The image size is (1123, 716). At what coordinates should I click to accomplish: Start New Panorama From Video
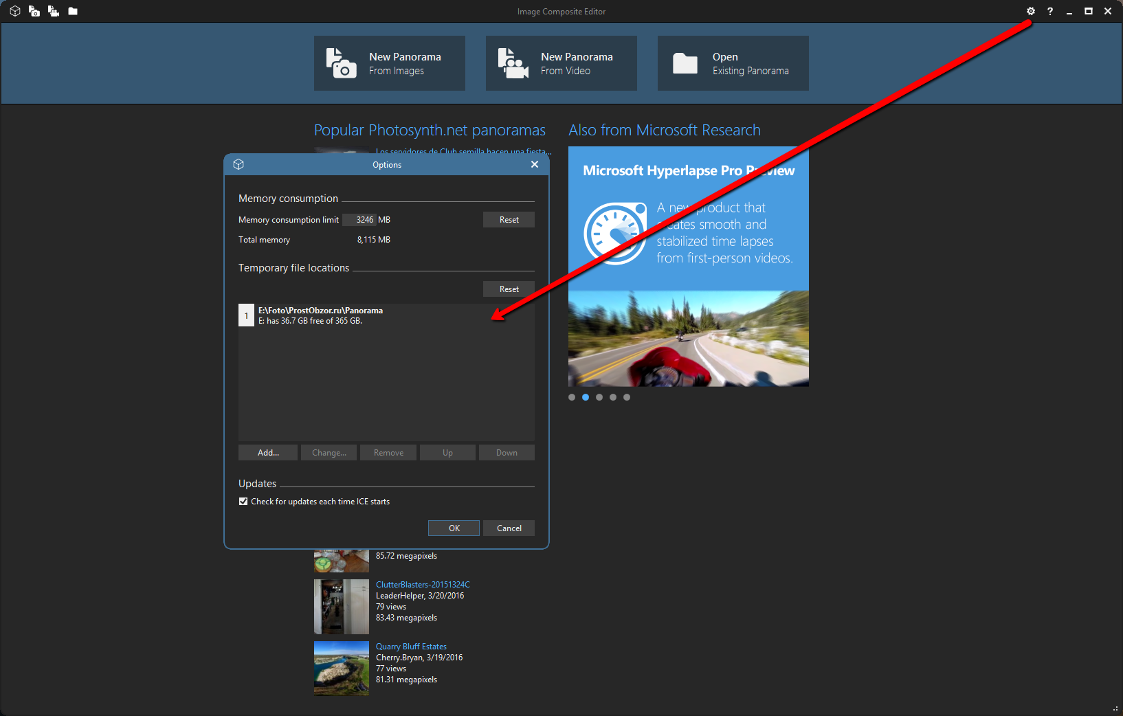[561, 63]
